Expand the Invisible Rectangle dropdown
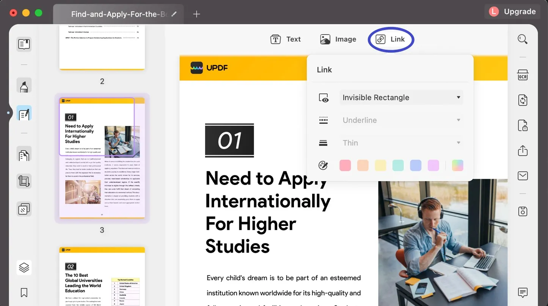 401,98
